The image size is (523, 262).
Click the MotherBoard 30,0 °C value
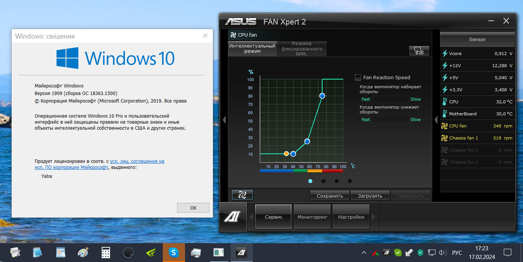coord(504,114)
